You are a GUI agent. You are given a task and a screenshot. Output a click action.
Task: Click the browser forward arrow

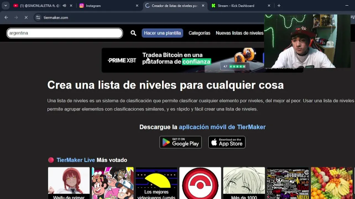[16, 17]
